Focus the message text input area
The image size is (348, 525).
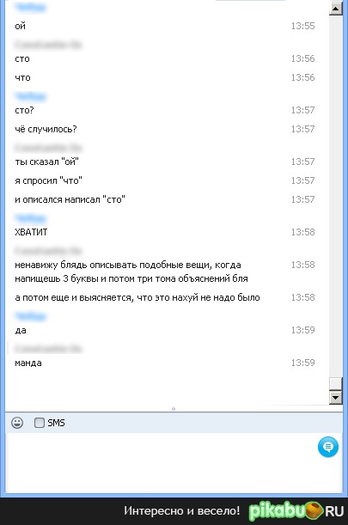[161, 462]
